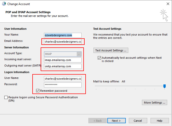The image size is (172, 126).
Task: Click the Outlook icon in the title bar
Action: click(4, 4)
